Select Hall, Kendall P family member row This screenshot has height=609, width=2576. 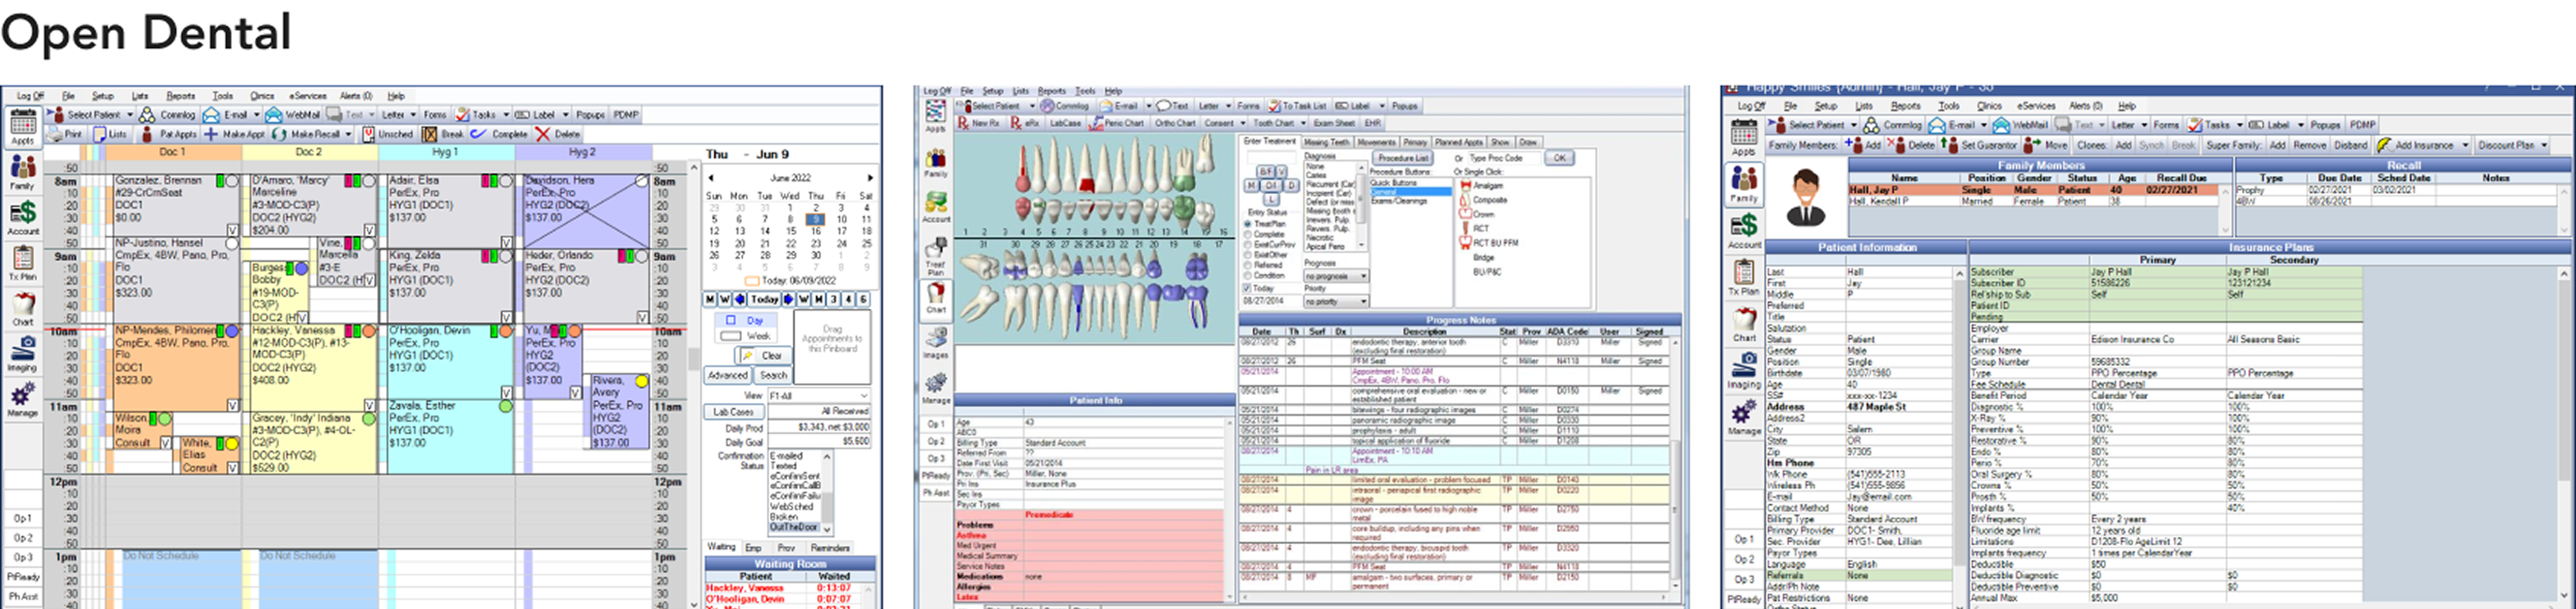tap(2038, 201)
